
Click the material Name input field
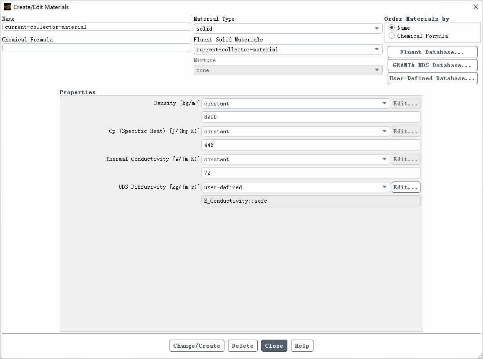pyautogui.click(x=96, y=27)
